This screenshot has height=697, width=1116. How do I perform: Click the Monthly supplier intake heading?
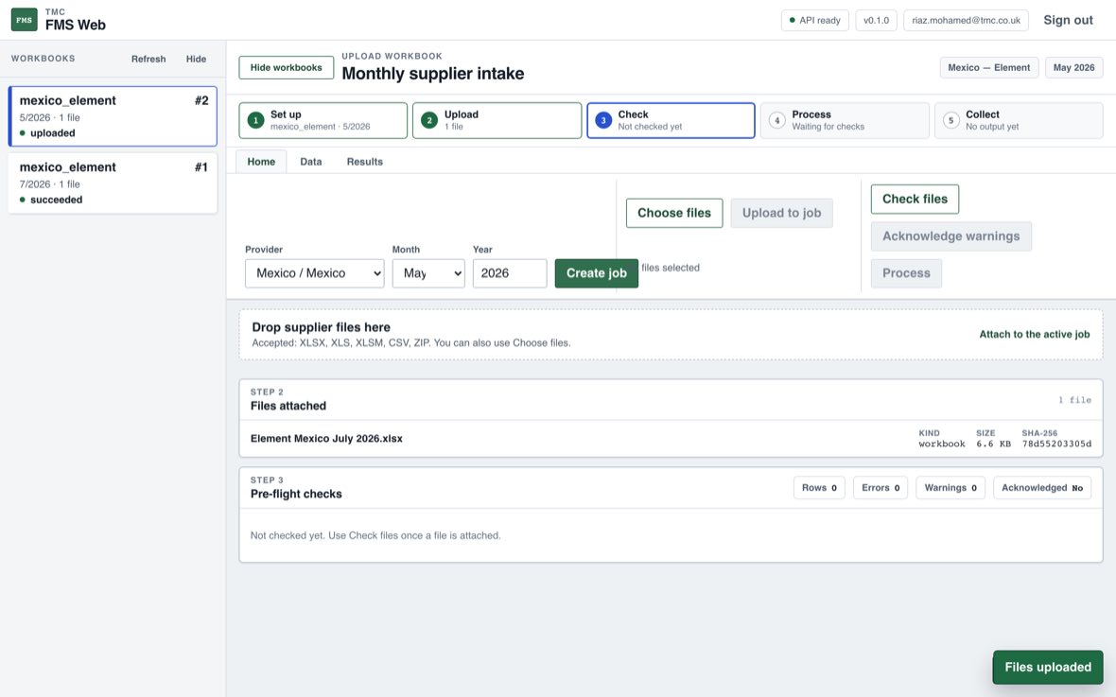433,74
